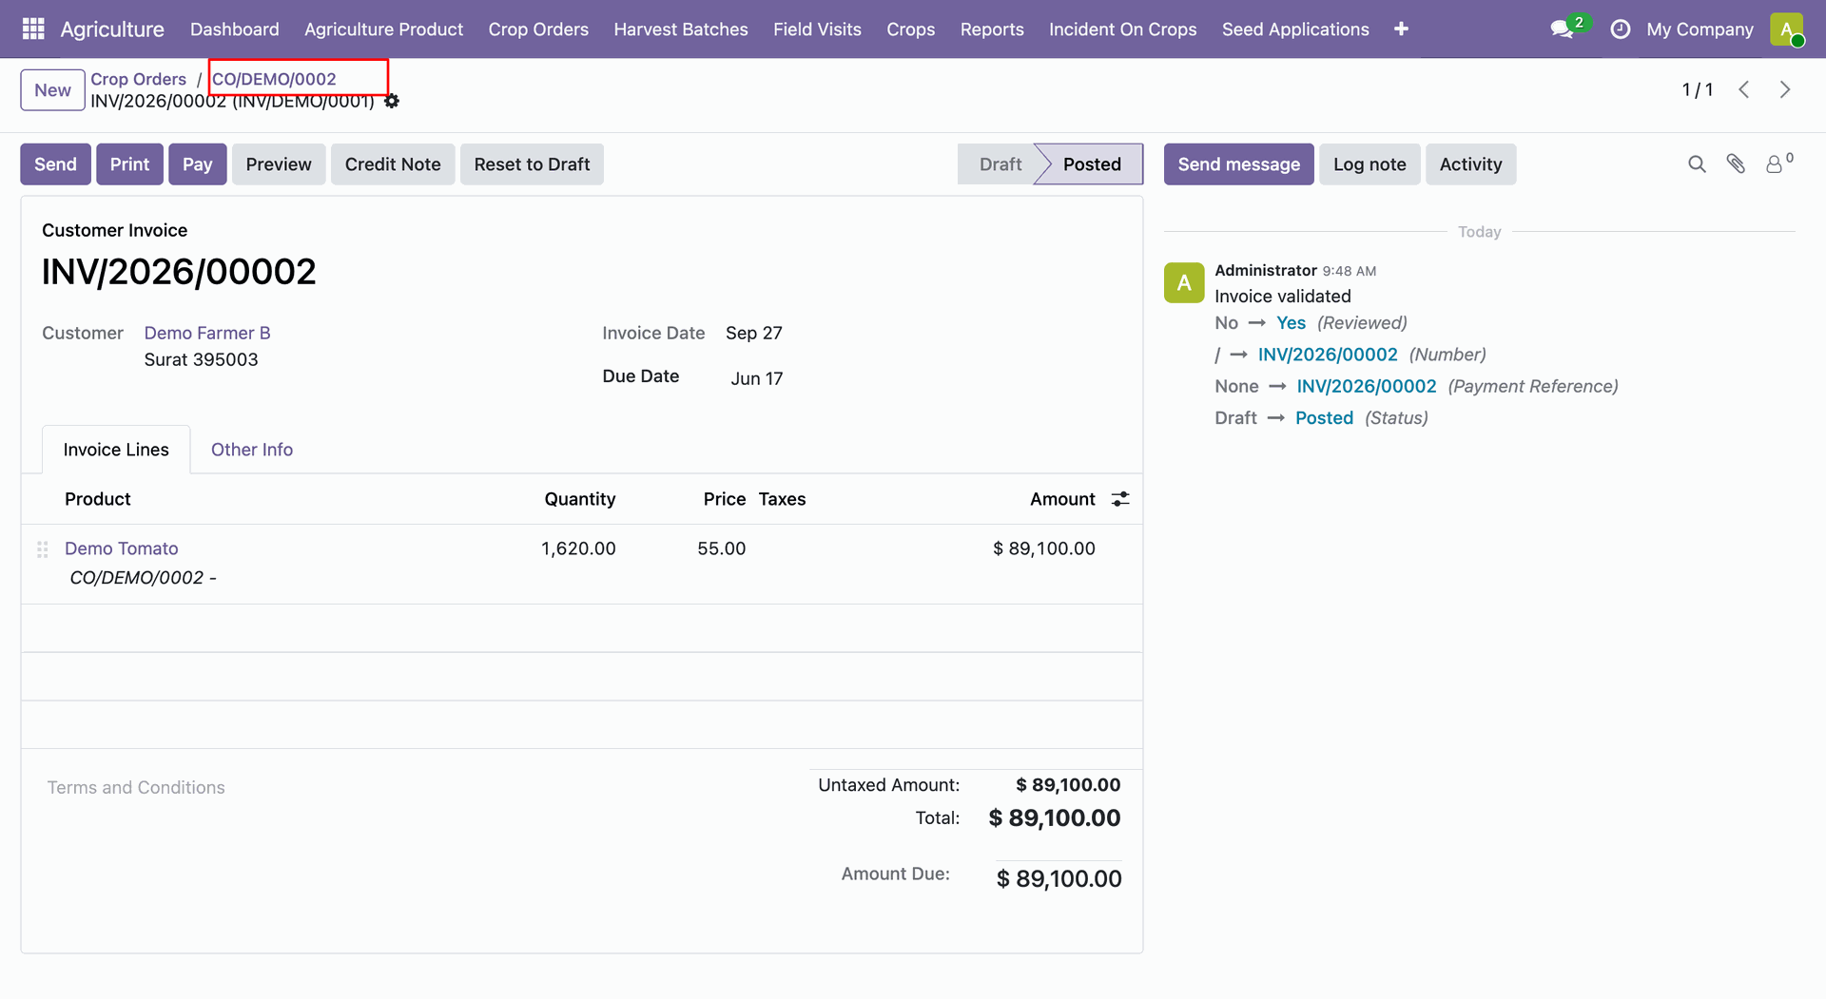Viewport: 1826px width, 999px height.
Task: Click the Administrator user avatar in navbar
Action: coord(1787,29)
